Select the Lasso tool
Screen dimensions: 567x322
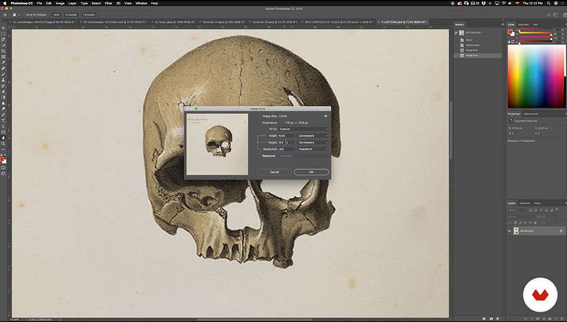[x=3, y=39]
